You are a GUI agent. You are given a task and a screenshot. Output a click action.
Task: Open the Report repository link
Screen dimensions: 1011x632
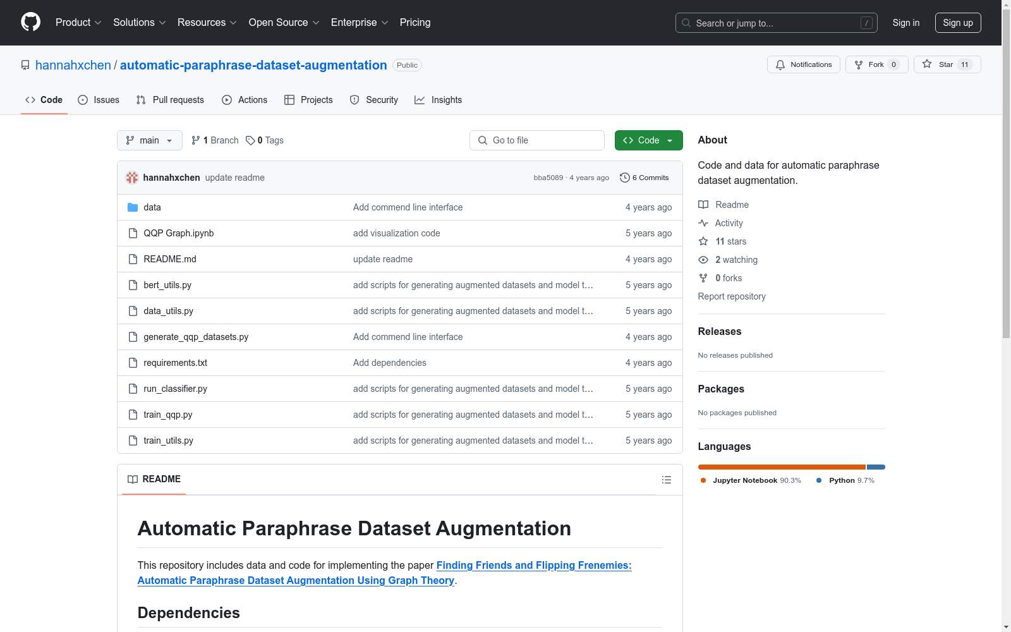coord(732,296)
